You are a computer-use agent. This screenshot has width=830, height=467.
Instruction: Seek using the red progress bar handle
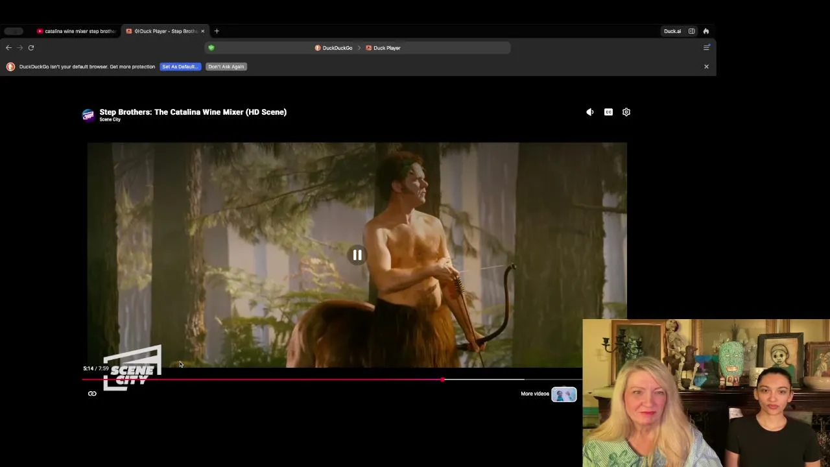tap(442, 379)
